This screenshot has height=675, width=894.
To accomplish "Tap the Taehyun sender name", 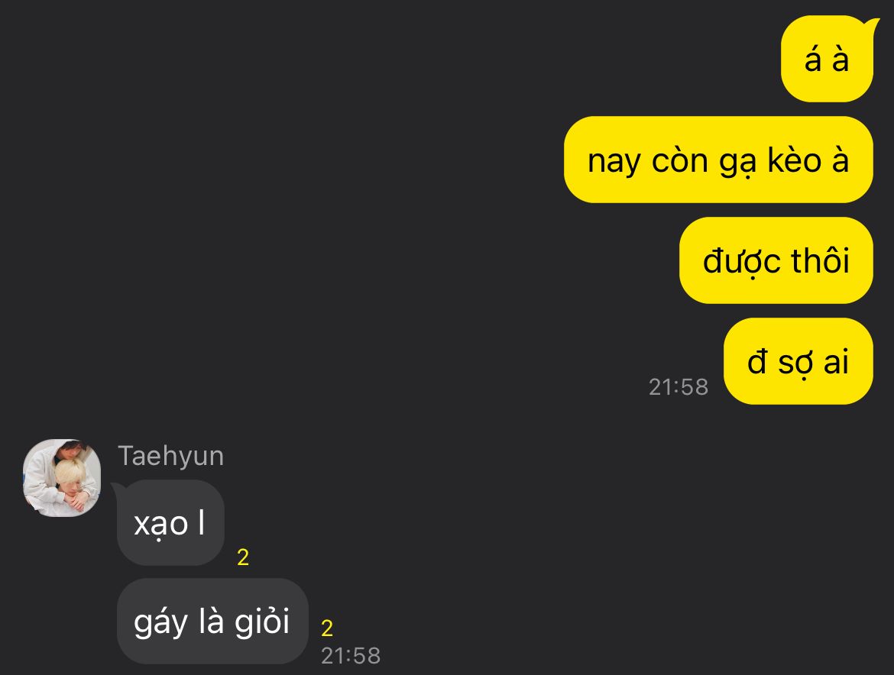I will 170,457.
